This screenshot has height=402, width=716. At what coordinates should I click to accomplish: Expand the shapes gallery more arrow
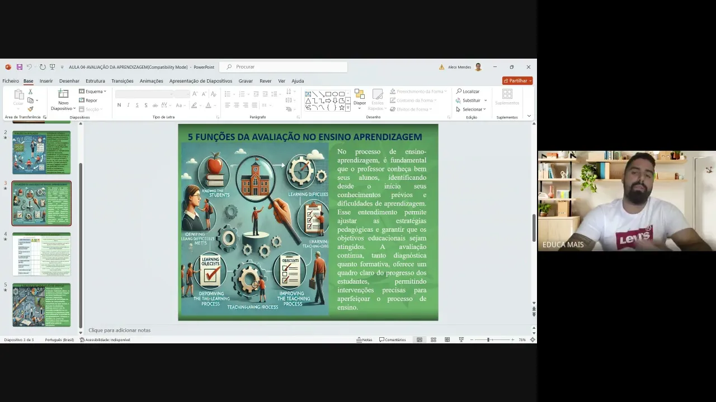(348, 108)
